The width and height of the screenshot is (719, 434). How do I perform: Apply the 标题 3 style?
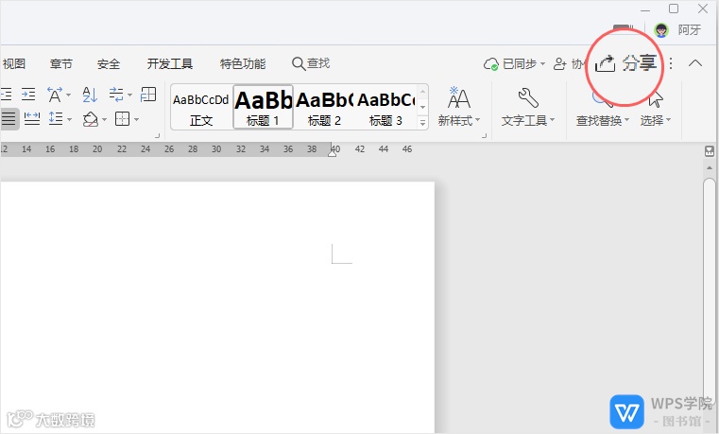385,107
